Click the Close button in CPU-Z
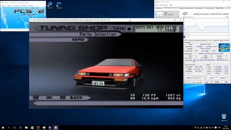This screenshot has width=231, height=130. pos(226,82)
